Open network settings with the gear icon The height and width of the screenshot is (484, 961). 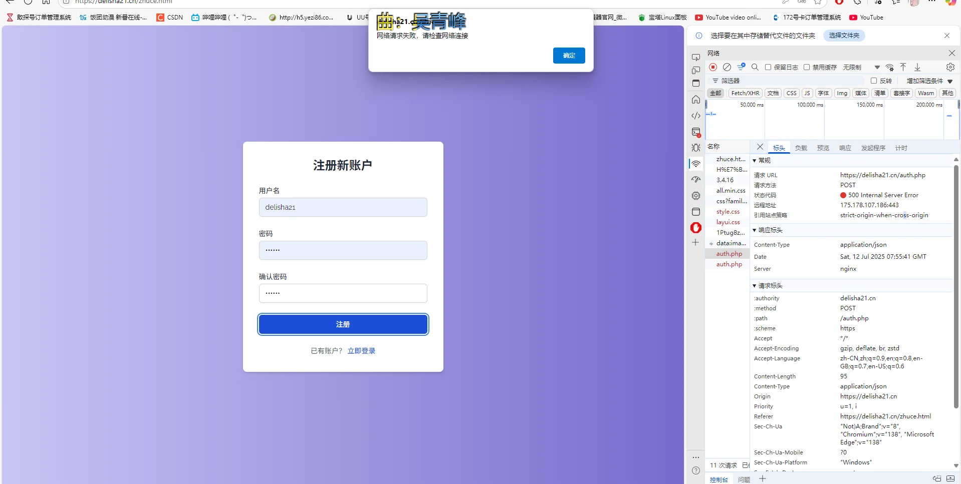tap(949, 67)
